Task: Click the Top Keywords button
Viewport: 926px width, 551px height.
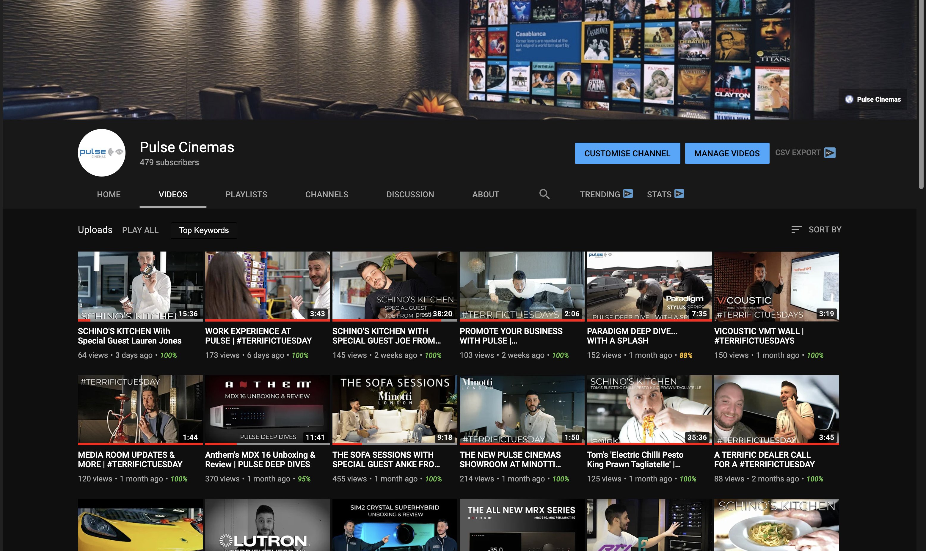Action: tap(204, 230)
